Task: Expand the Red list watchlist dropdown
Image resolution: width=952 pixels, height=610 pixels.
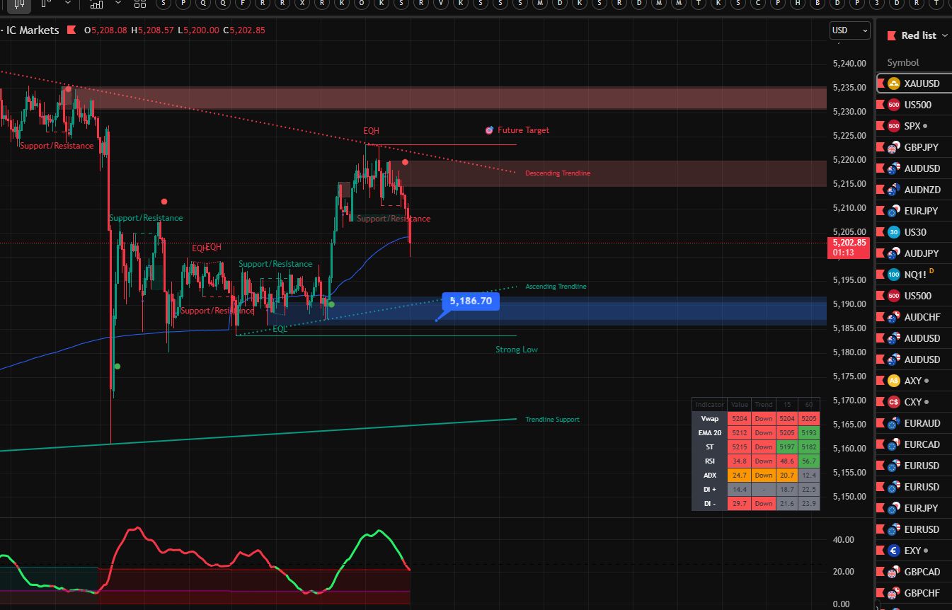Action: coord(944,35)
